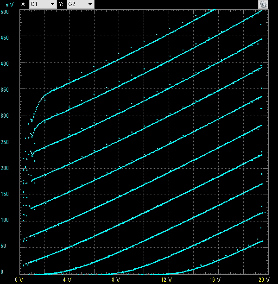Click the 16 V X-axis label

click(x=215, y=280)
